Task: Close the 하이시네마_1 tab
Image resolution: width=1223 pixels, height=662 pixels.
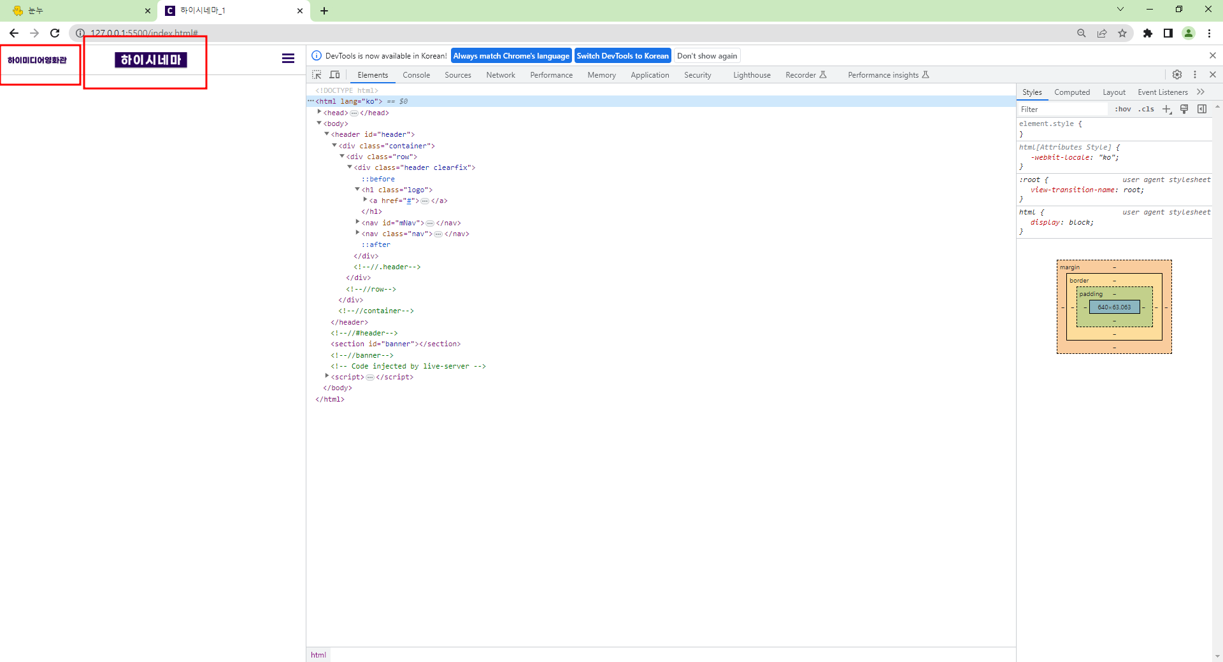Action: click(299, 11)
